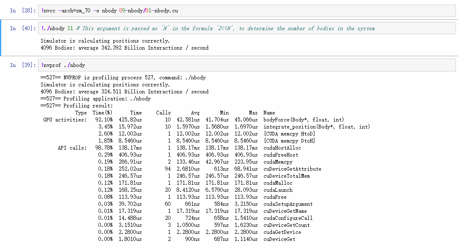Click the 'cudaLaunch' entry
Screen dimensions: 458x250
(278, 190)
